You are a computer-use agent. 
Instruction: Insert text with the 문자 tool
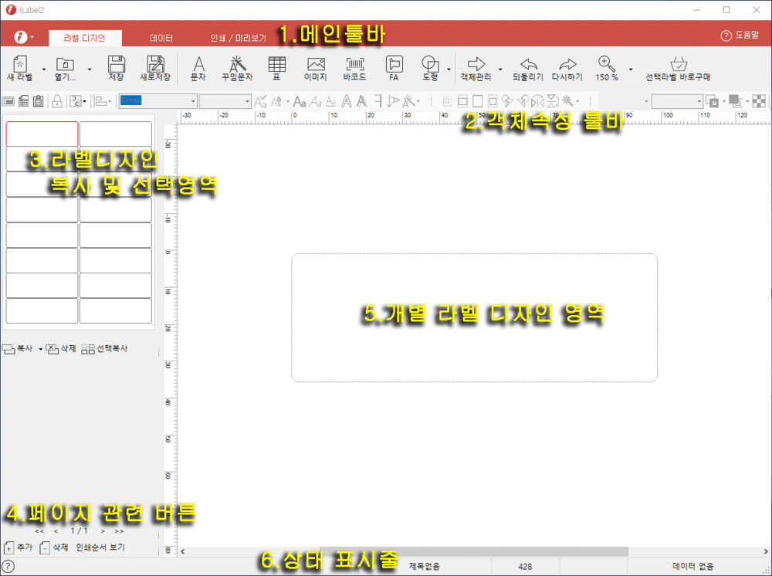click(x=198, y=68)
